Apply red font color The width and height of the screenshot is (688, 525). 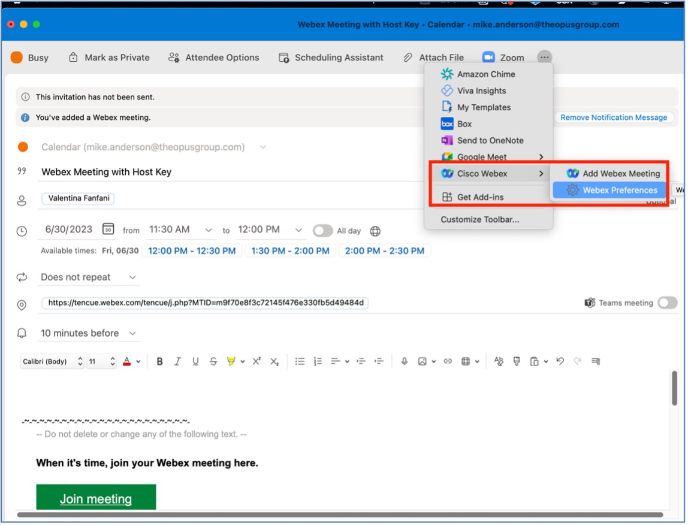pyautogui.click(x=127, y=362)
